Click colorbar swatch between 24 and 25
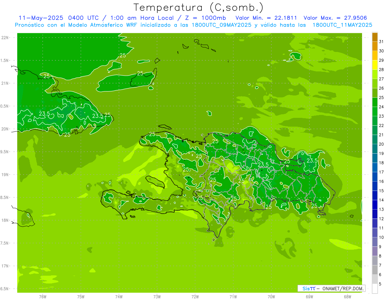The width and height of the screenshot is (390, 301). (375, 102)
